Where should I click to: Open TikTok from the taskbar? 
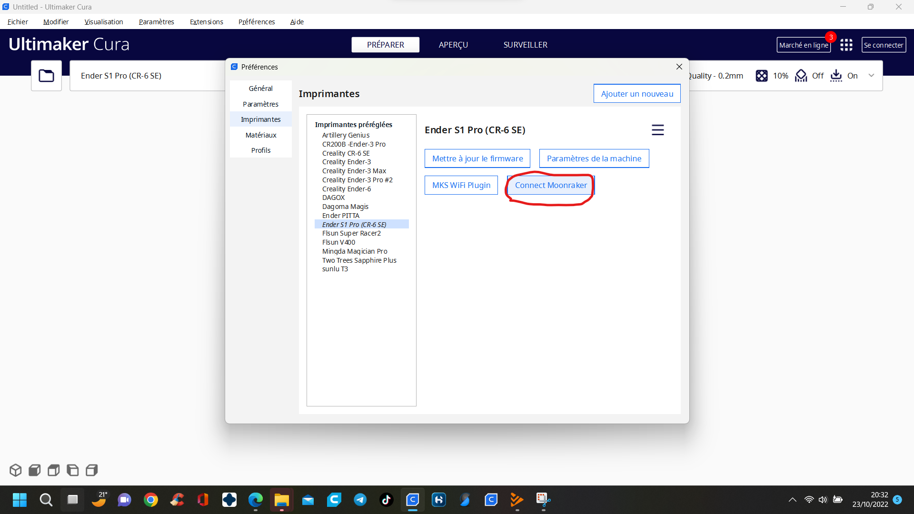[387, 500]
